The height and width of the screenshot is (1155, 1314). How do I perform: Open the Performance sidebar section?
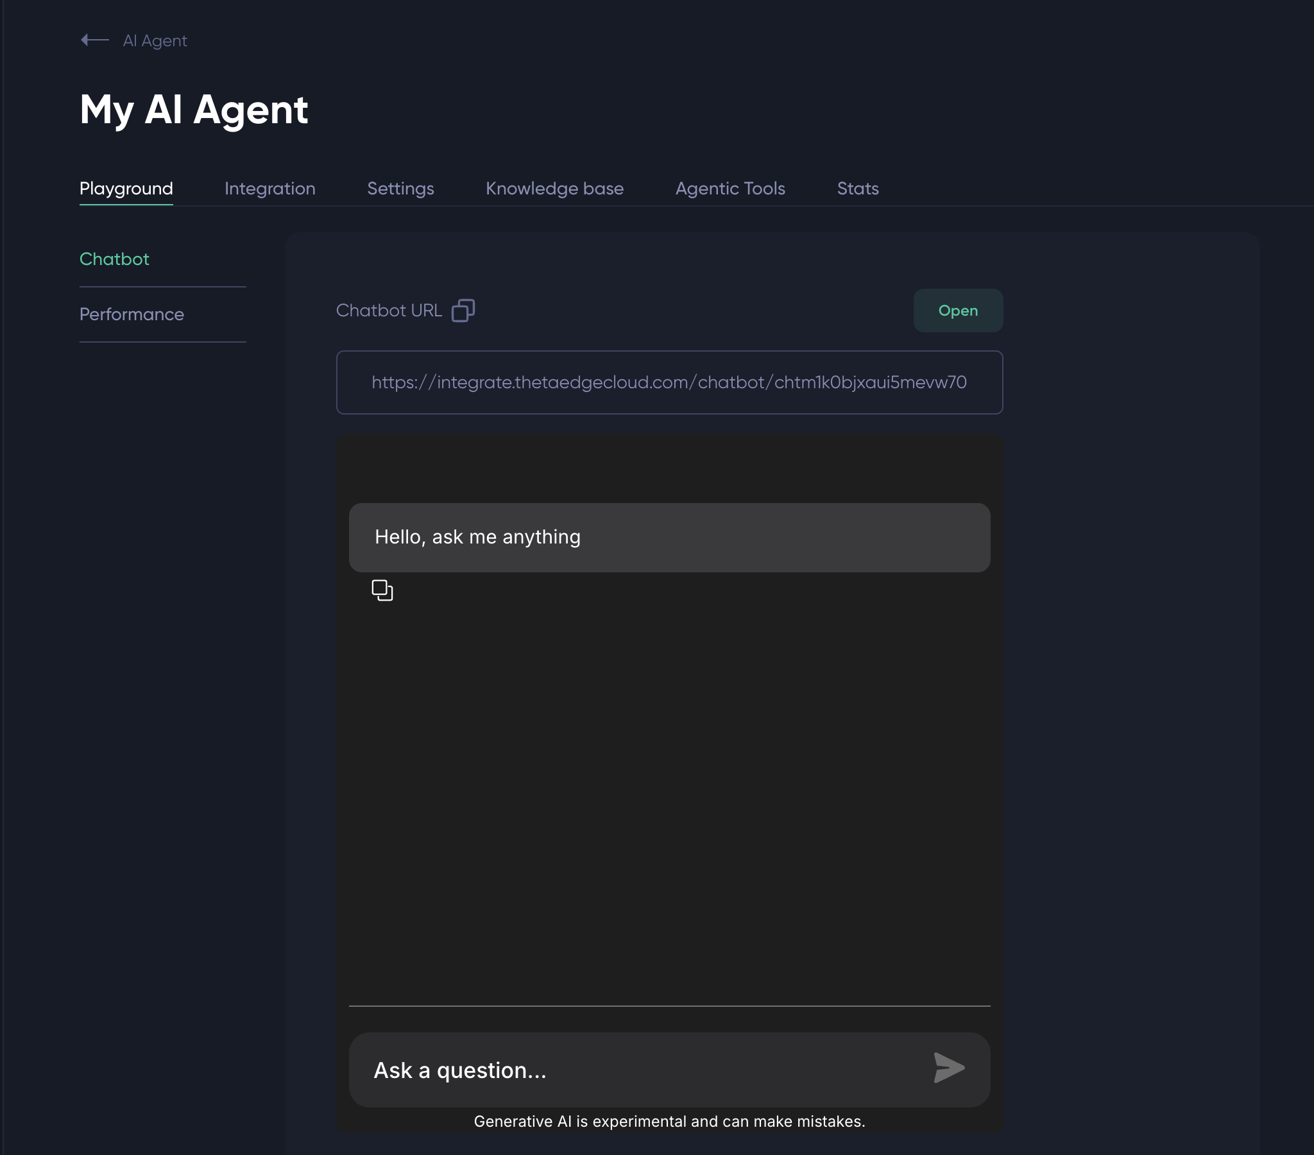click(x=132, y=314)
